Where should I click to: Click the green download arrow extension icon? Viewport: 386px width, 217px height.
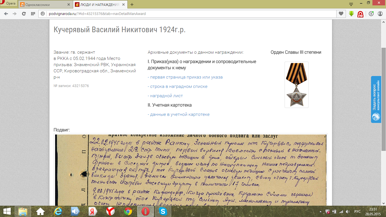point(351,14)
